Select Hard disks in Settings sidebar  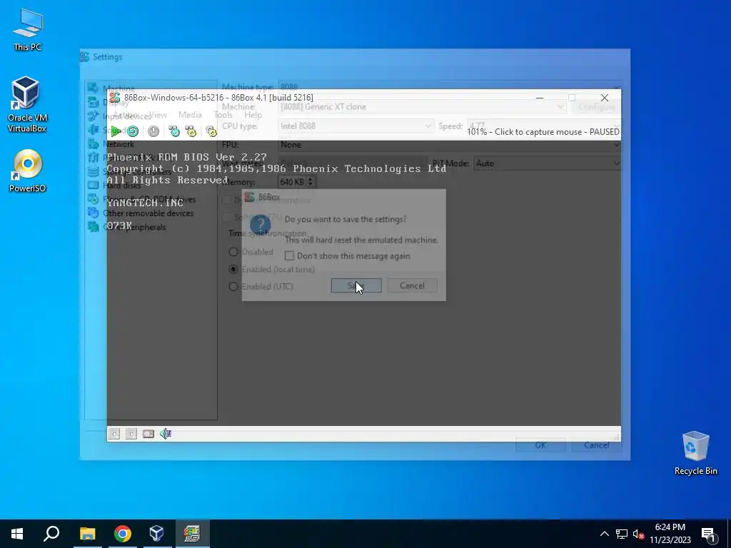(122, 186)
